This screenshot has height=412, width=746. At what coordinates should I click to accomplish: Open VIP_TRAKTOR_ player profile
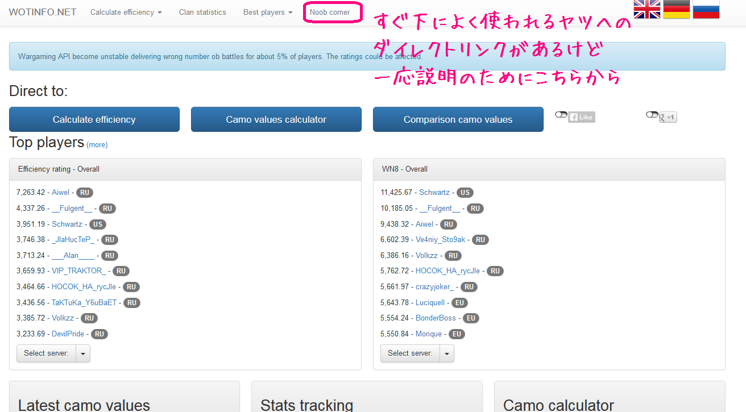(x=79, y=271)
